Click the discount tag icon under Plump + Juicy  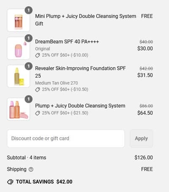pos(38,113)
